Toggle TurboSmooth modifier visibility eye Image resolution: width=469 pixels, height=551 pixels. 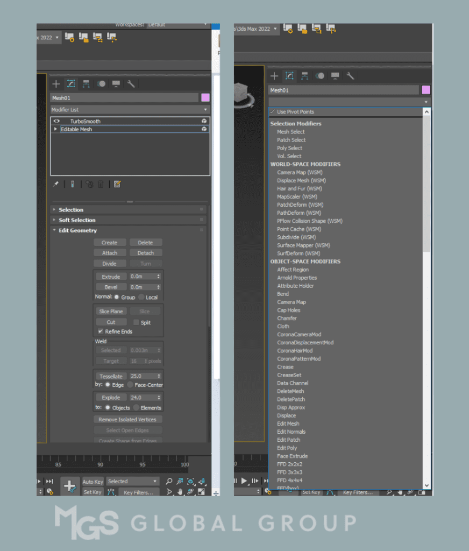pyautogui.click(x=56, y=122)
